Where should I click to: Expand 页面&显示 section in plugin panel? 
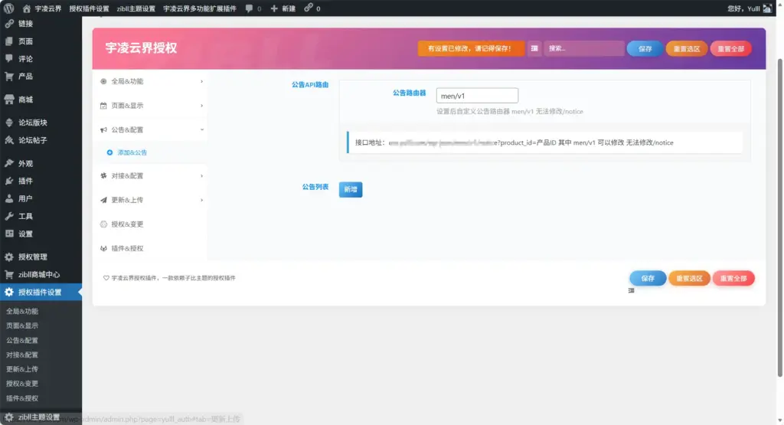coord(151,106)
